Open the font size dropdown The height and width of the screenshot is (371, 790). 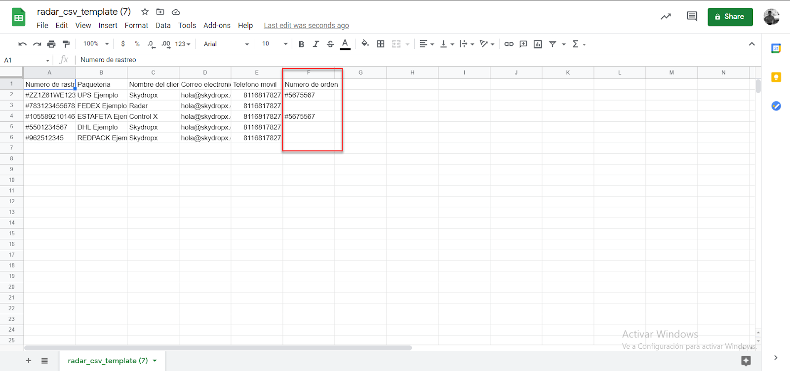pyautogui.click(x=275, y=44)
